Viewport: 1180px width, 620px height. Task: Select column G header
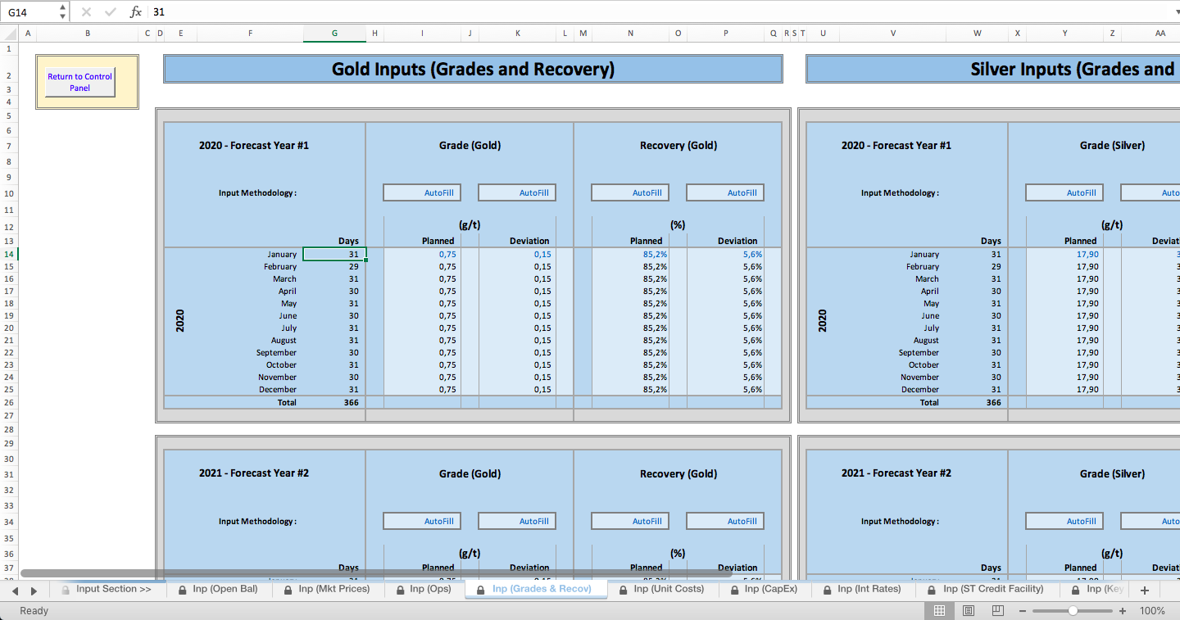pos(334,34)
